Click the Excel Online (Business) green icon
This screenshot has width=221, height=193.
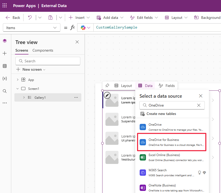(x=143, y=157)
